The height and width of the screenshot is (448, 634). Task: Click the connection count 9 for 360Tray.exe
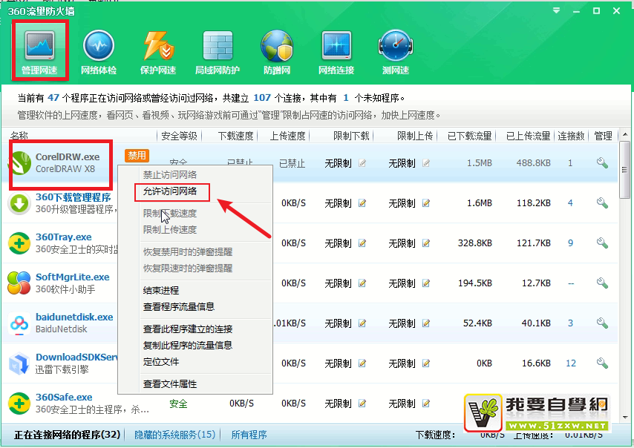pyautogui.click(x=570, y=243)
